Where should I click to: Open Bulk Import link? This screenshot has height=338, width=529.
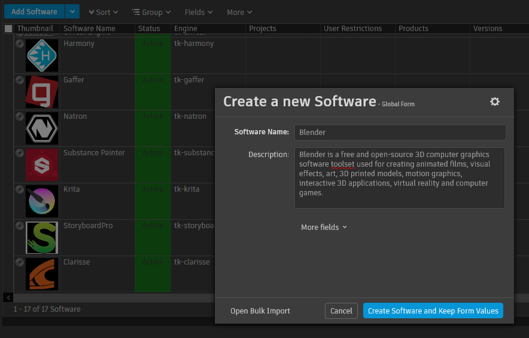point(260,311)
